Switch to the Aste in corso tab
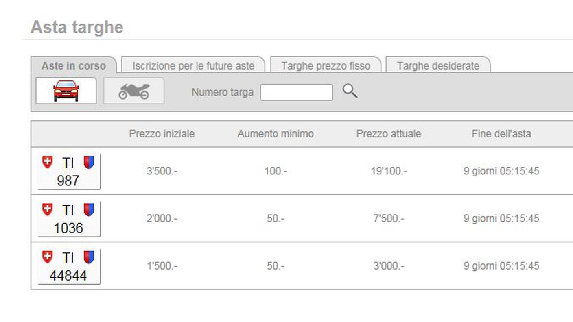573x322 pixels. click(74, 65)
